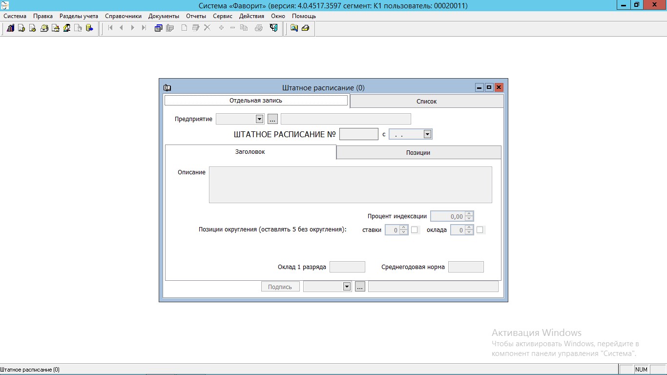Open the Справочники menu
The height and width of the screenshot is (375, 667).
(123, 16)
